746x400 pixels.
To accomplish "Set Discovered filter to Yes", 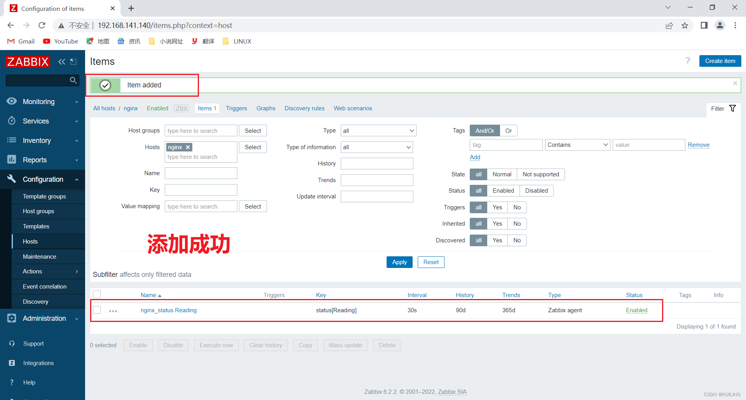I will click(x=497, y=240).
